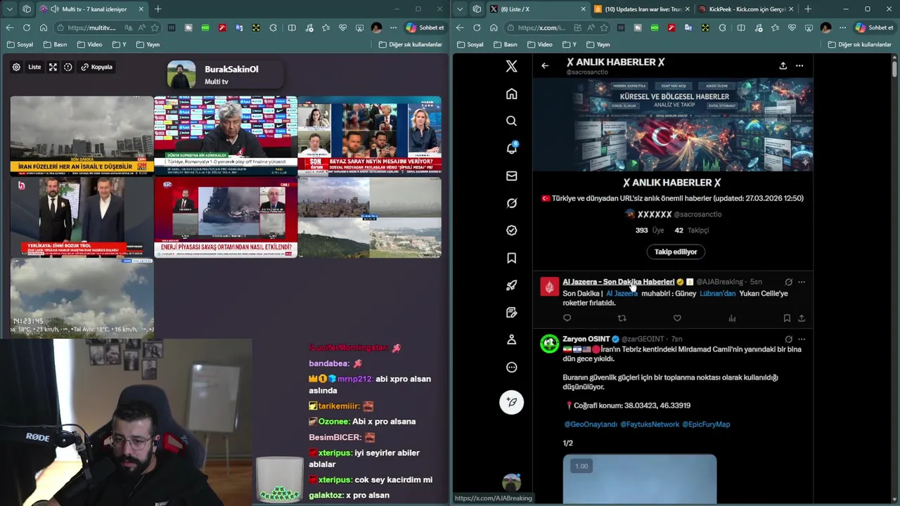The width and height of the screenshot is (900, 506).
Task: Go home in Multi tv browser window
Action: [43, 27]
